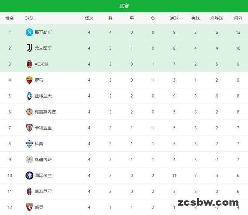Select the 联赛 tab header
Screen dimensions: 248x215
coord(124,6)
